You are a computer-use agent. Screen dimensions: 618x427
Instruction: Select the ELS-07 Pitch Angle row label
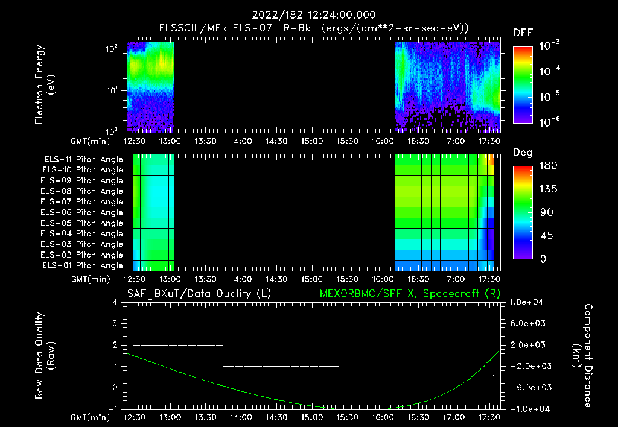81,201
